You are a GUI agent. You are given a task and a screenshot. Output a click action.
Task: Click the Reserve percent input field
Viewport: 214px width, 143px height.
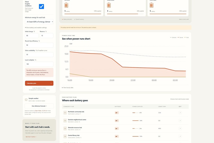point(46,36)
